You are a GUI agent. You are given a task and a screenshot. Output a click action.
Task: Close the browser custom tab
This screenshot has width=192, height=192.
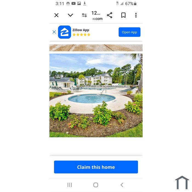pyautogui.click(x=56, y=15)
